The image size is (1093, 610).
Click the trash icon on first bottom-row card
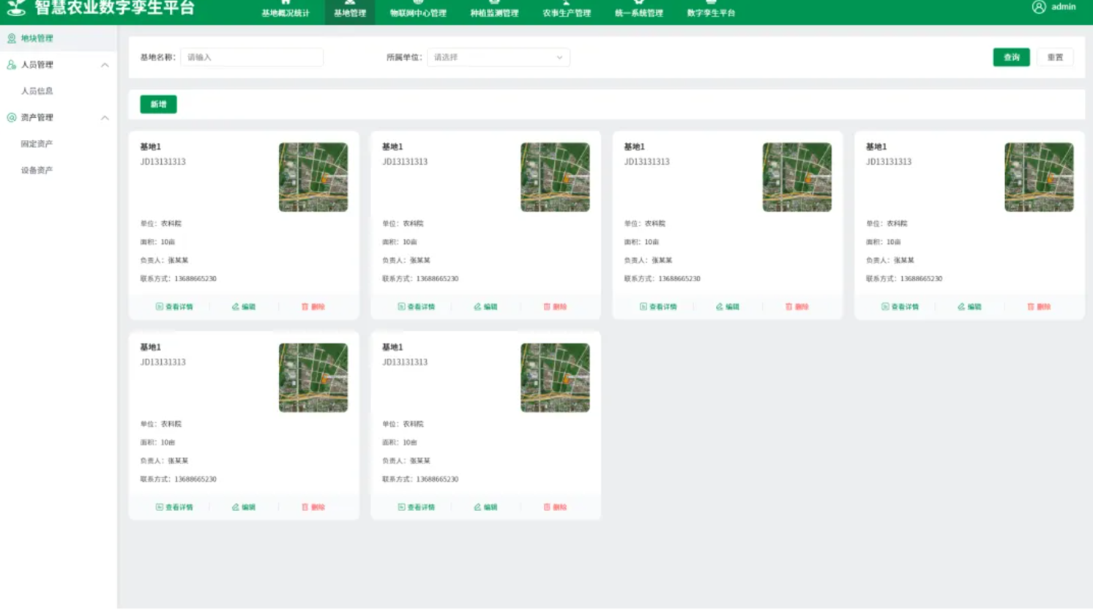click(305, 507)
